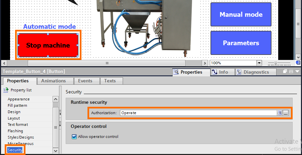302x155 pixels.
Task: Switch to the Diagnostics inspector tab
Action: coord(256,72)
